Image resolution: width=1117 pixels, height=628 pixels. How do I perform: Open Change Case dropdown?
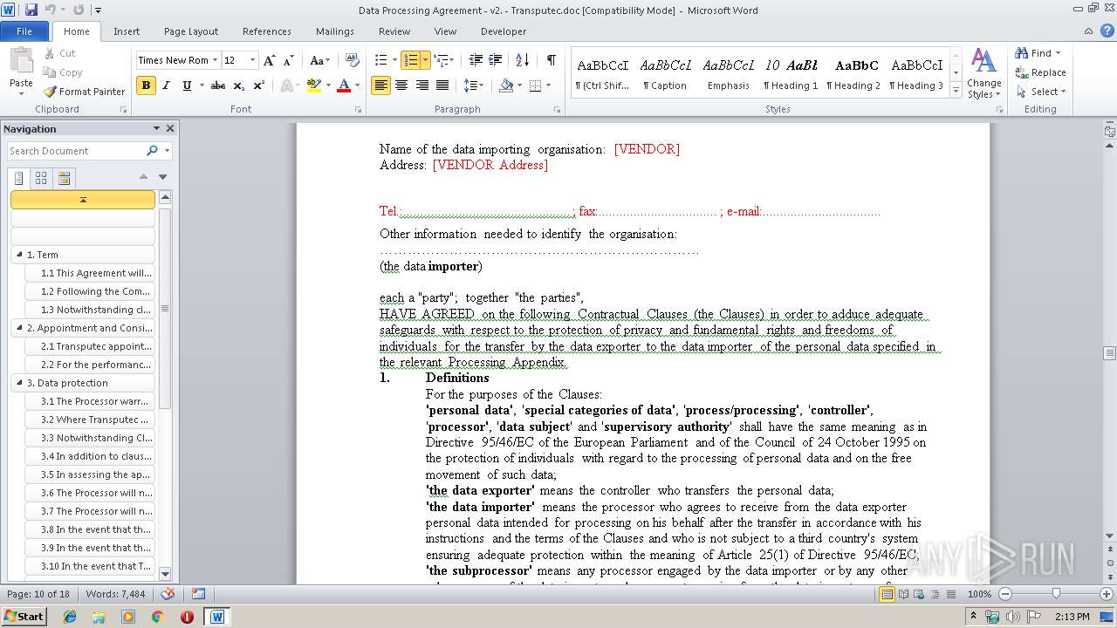tap(319, 60)
